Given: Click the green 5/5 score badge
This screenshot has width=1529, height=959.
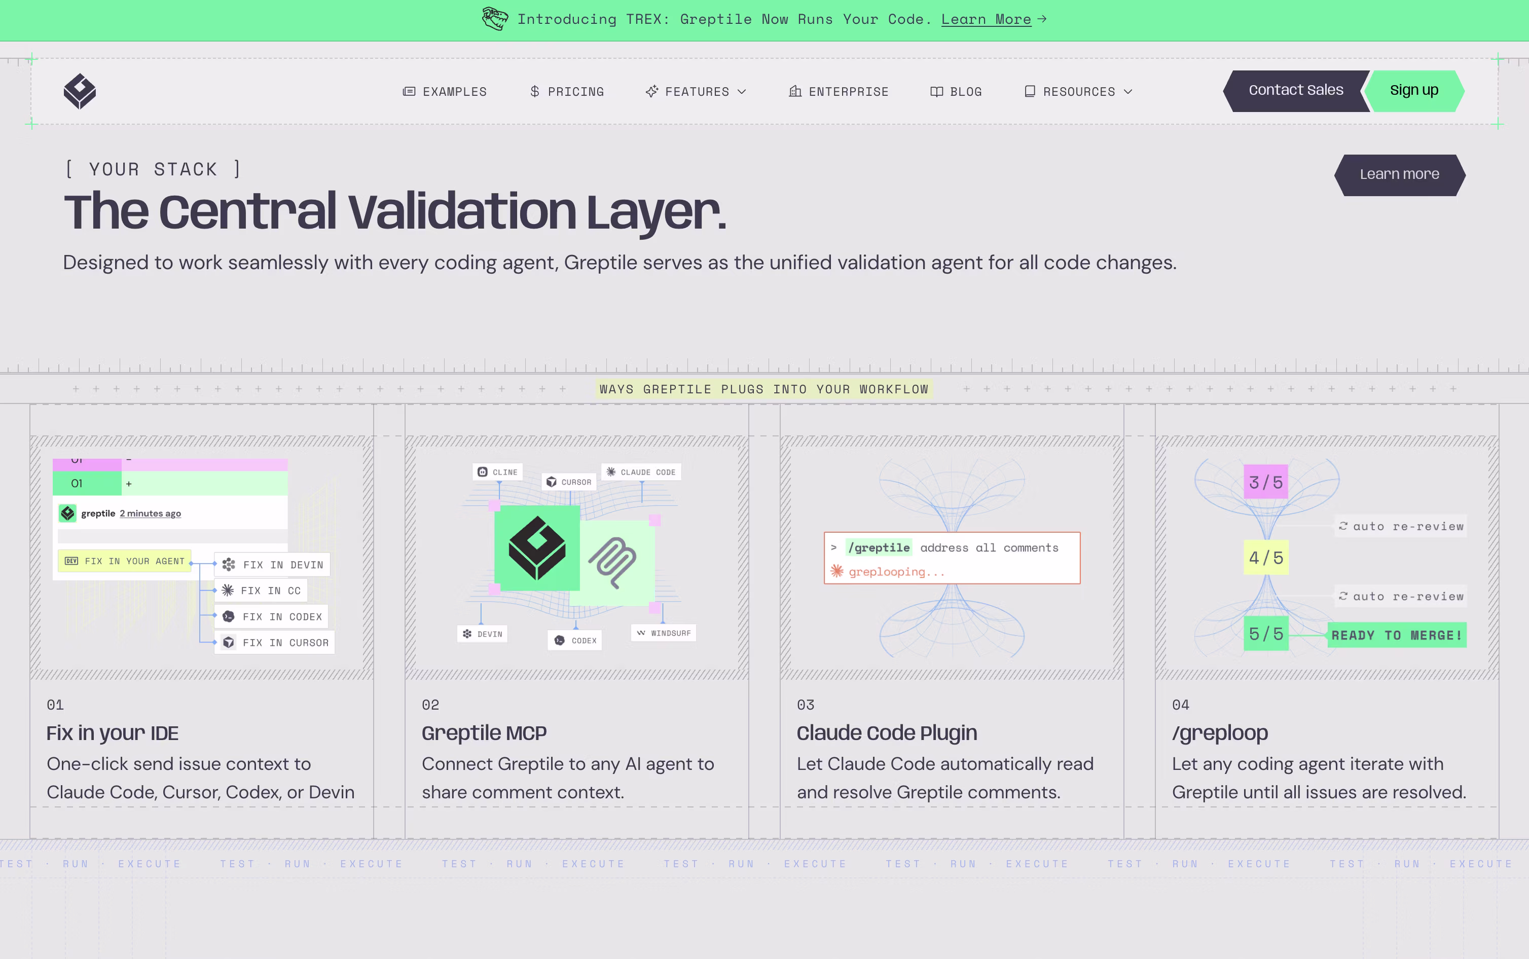Looking at the screenshot, I should [x=1266, y=634].
